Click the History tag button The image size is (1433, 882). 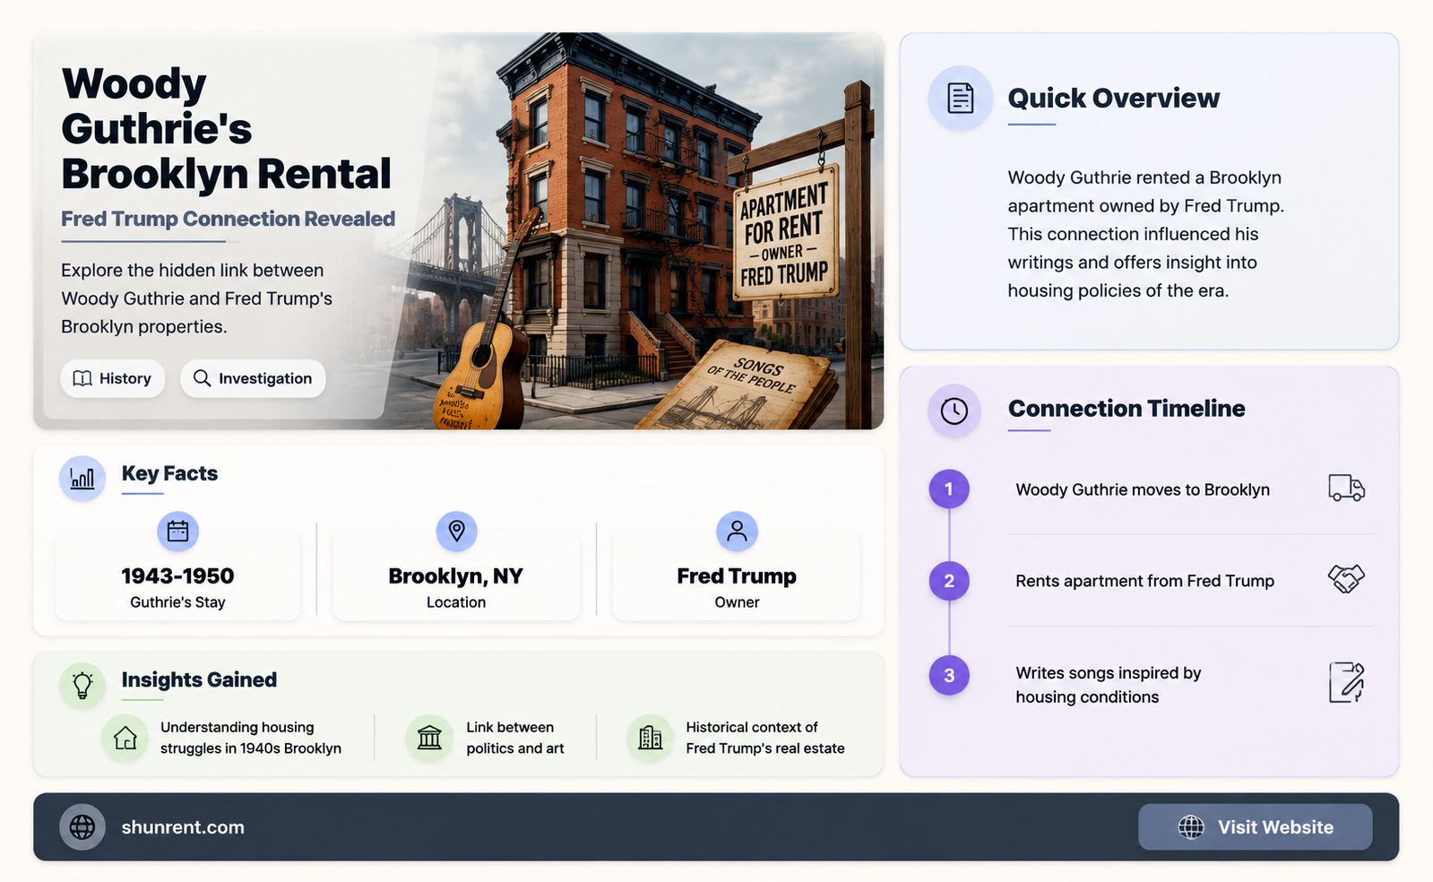113,378
